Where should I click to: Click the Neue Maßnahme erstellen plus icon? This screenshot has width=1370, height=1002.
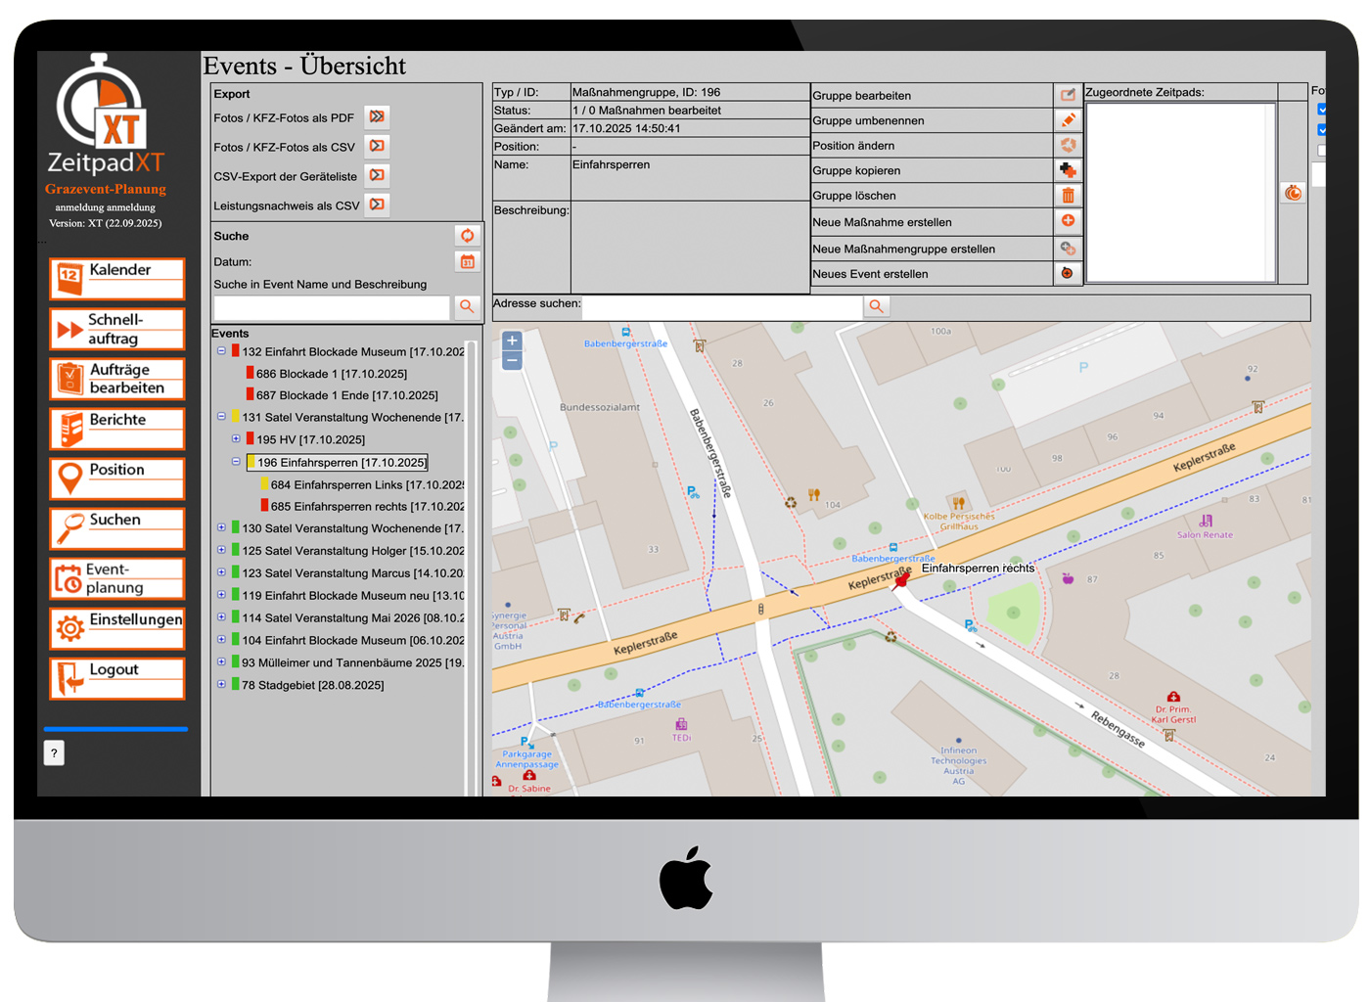1068,221
